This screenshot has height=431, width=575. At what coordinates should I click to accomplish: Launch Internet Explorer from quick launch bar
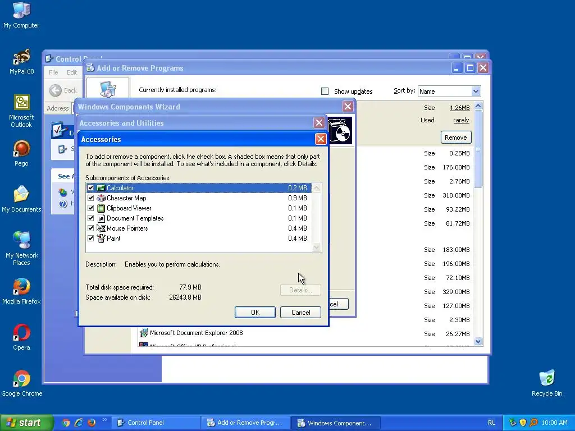79,423
